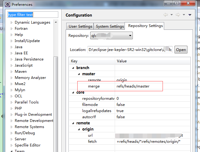Select the Repository Settings tab
This screenshot has width=200, height=152.
tap(145, 26)
